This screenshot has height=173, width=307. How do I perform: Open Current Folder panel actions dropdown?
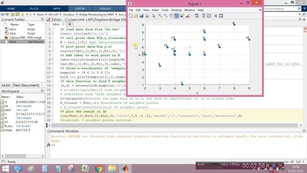(42, 19)
